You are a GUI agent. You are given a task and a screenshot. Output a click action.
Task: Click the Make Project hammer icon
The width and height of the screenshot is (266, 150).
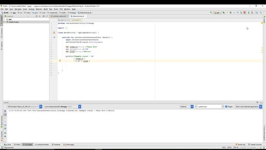pyautogui.click(x=211, y=12)
